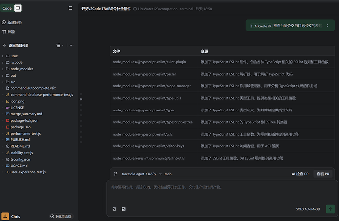Click the AI 检查 PR button
This screenshot has height=221, width=339.
click(x=300, y=174)
